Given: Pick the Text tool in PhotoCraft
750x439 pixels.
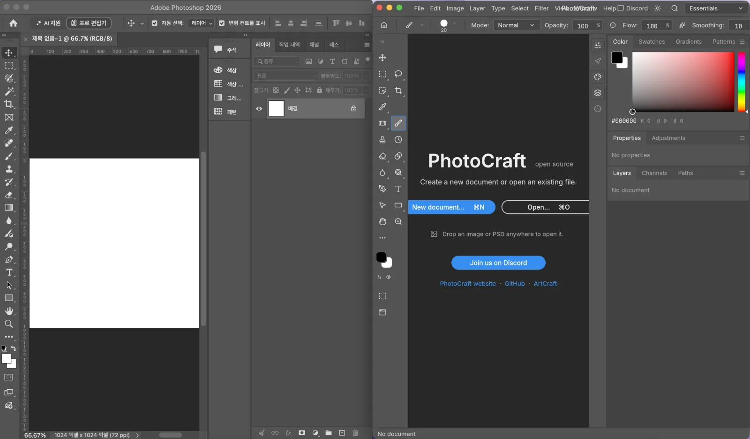Looking at the screenshot, I should click(398, 189).
